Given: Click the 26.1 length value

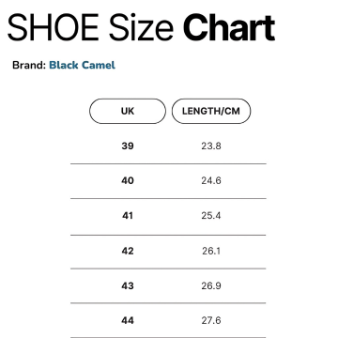Looking at the screenshot, I should [x=211, y=251].
